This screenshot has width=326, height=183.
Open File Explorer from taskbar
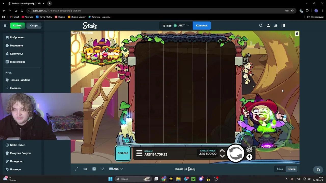(178, 179)
